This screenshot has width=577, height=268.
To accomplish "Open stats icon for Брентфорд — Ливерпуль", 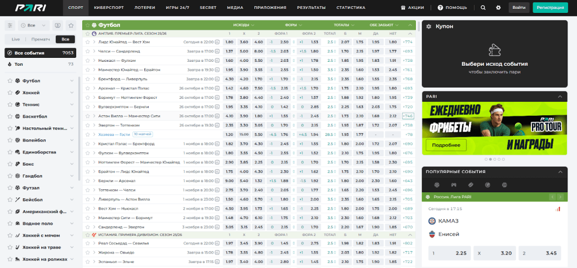I will tap(217, 79).
